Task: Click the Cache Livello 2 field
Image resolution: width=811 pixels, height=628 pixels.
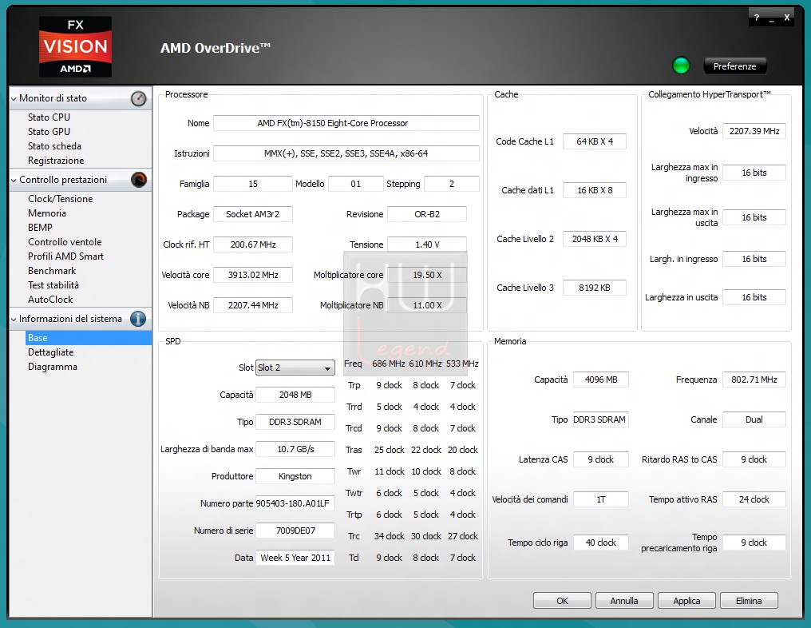Action: pos(595,239)
